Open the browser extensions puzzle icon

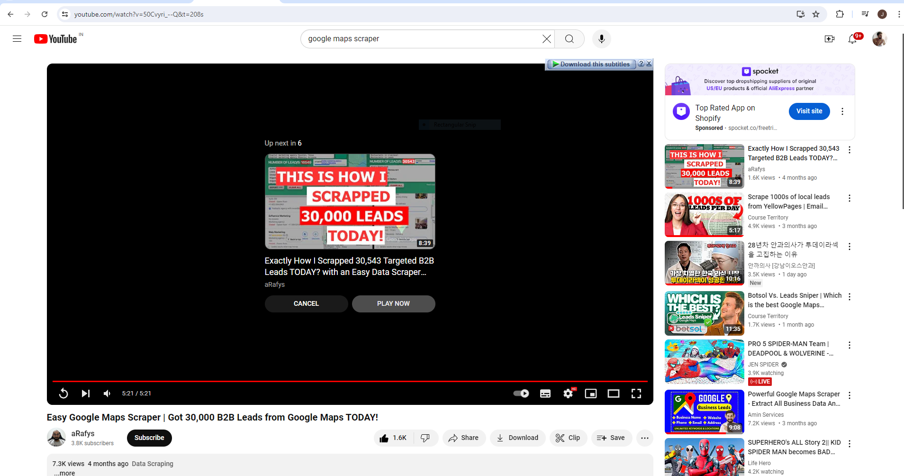pos(840,14)
